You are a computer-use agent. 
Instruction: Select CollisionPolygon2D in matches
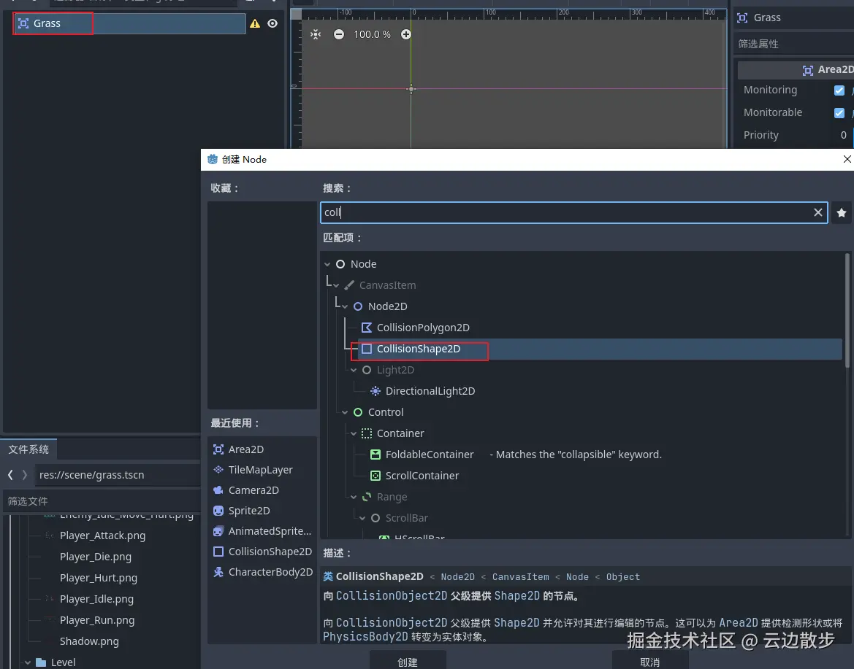click(x=423, y=328)
